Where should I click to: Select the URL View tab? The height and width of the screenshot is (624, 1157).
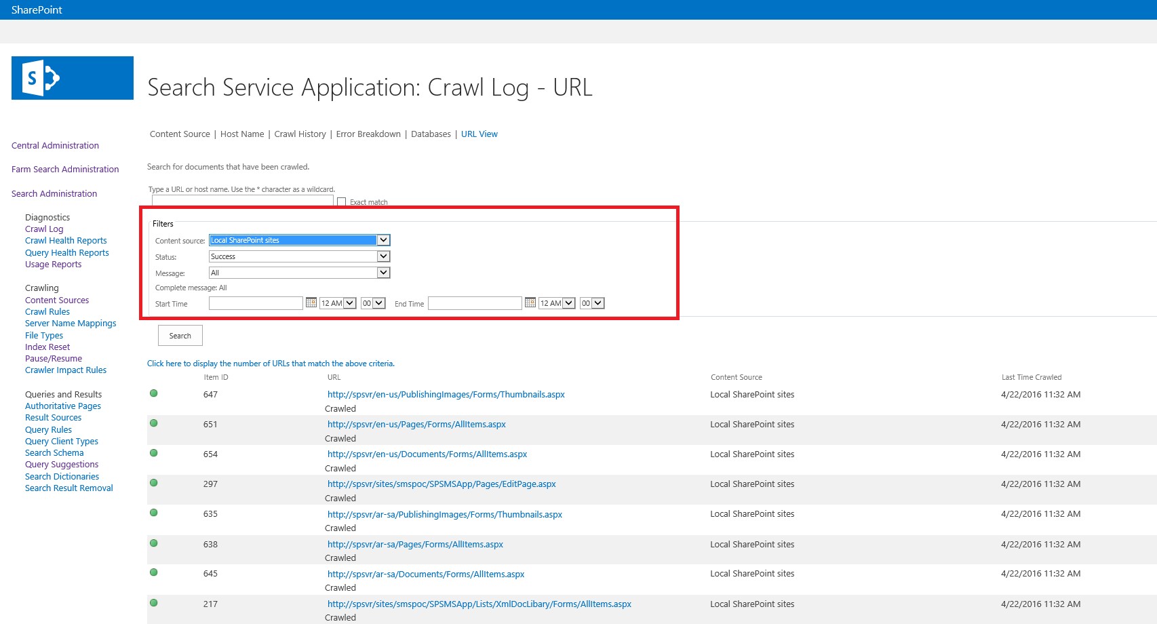click(479, 134)
